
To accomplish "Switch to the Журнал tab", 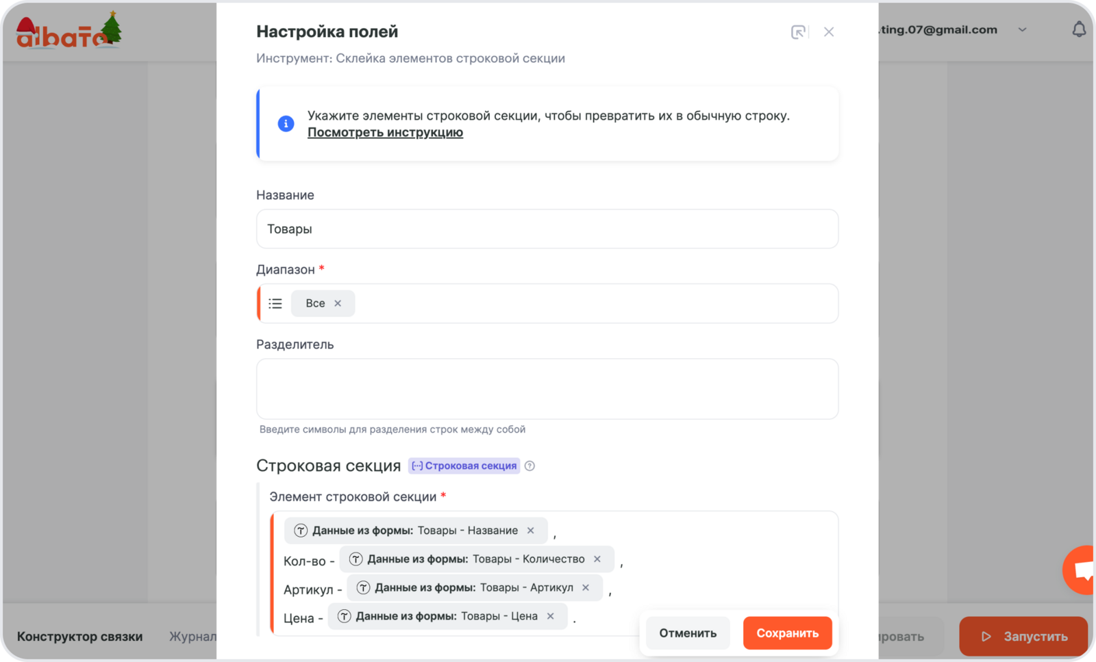I will (x=192, y=637).
